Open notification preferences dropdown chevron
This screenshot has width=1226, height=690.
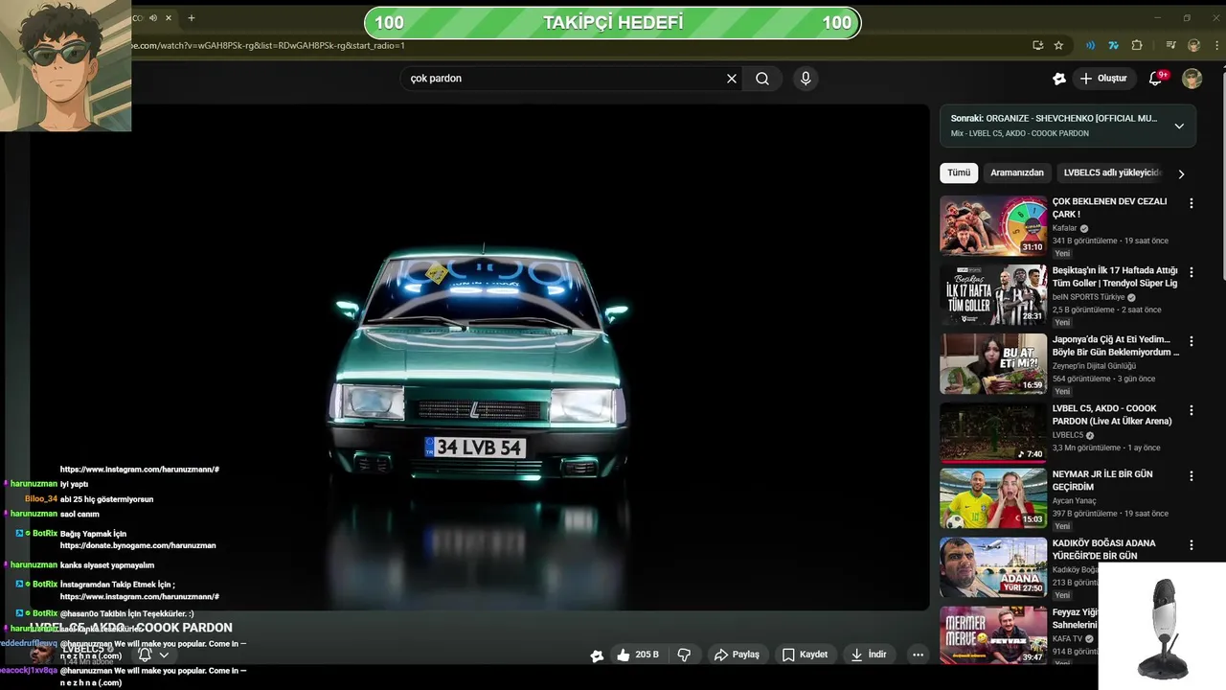164,655
